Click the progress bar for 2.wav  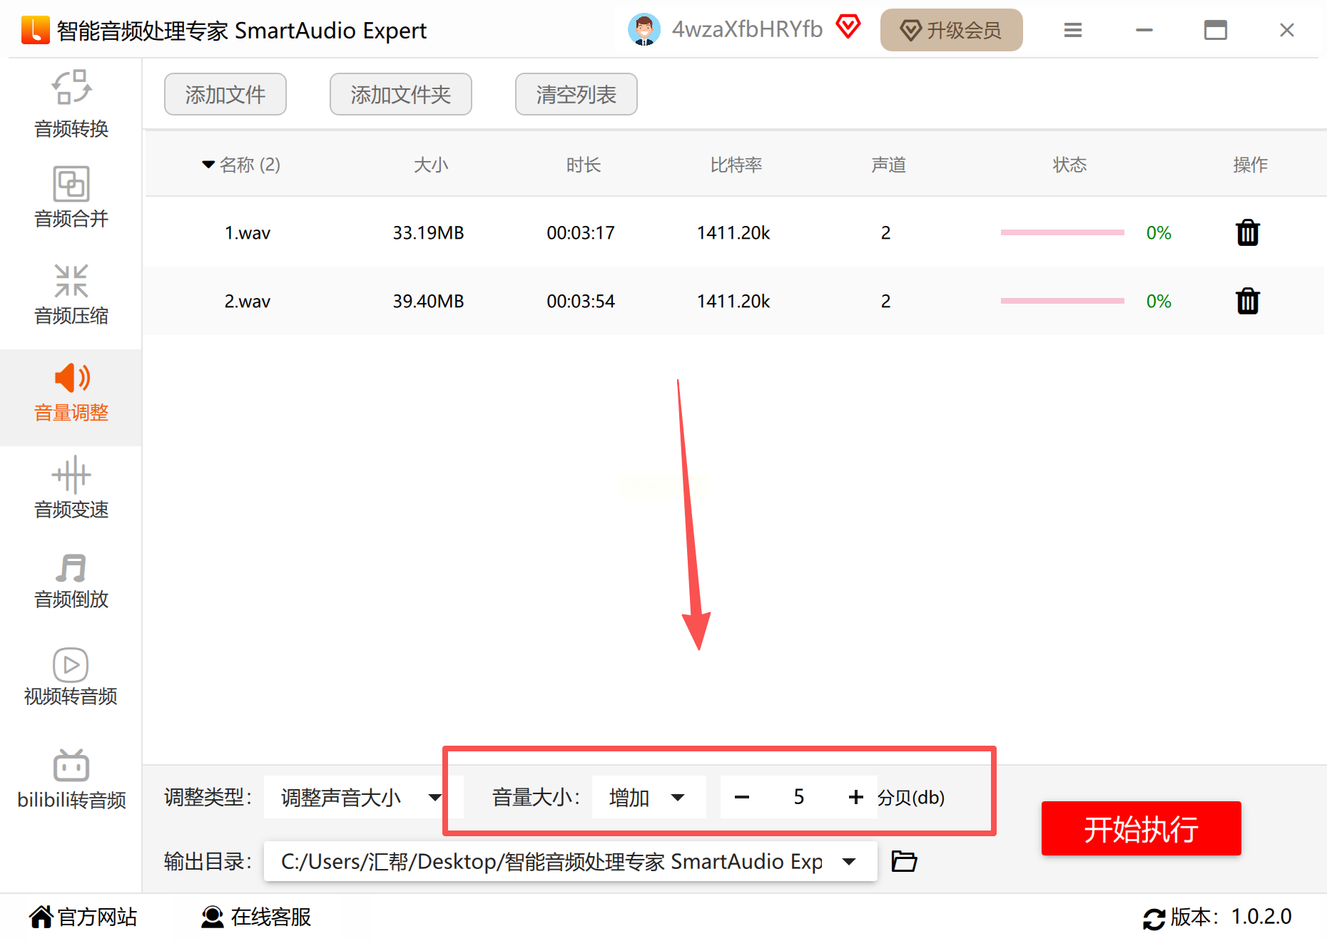pos(1062,301)
